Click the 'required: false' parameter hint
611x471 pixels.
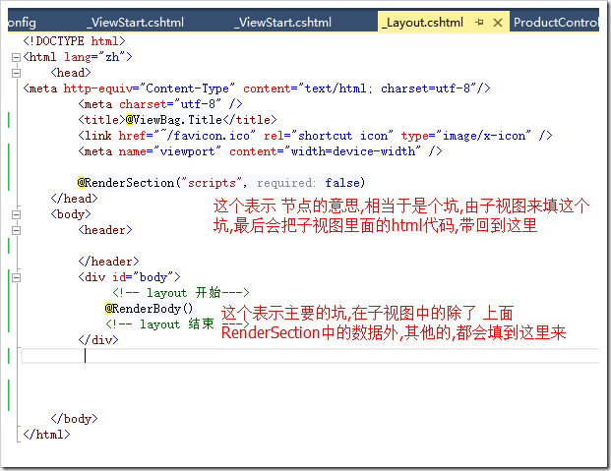coord(308,183)
